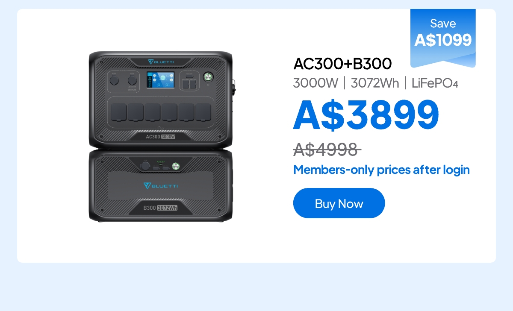
Task: Tap the LCD touchscreen on the AC300
Action: tap(161, 81)
